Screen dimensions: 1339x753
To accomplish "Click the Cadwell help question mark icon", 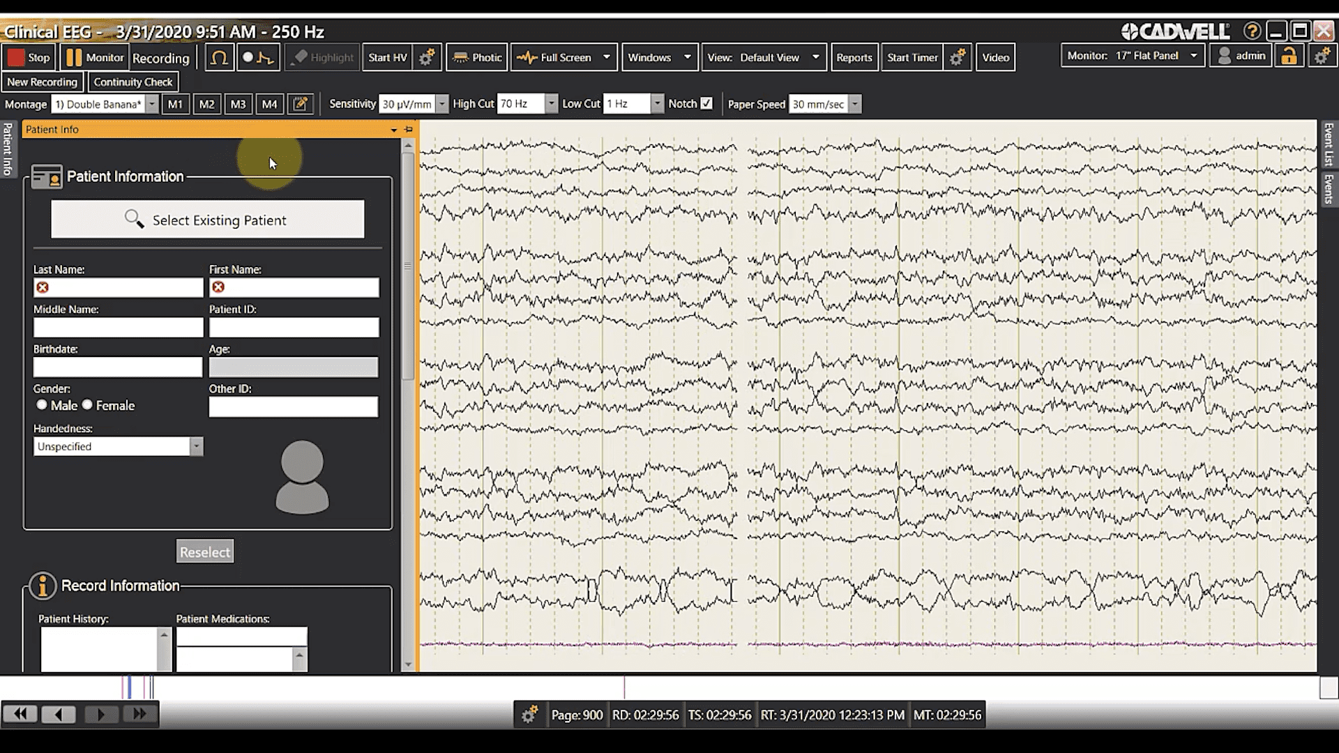I will (1252, 31).
